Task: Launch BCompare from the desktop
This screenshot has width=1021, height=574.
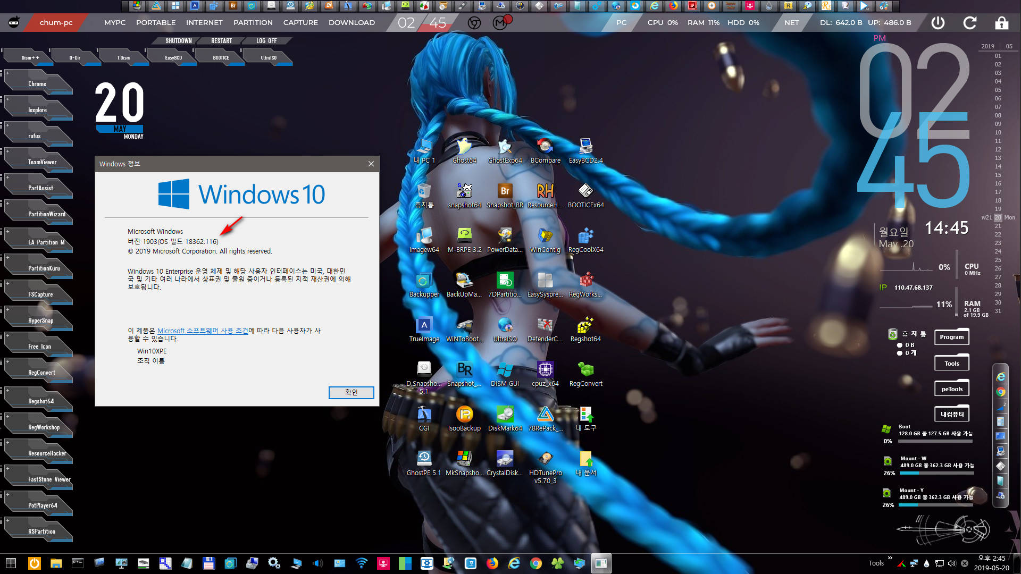Action: tap(545, 150)
